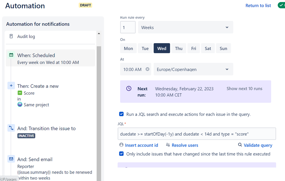Click Resolve users link

(x=185, y=145)
